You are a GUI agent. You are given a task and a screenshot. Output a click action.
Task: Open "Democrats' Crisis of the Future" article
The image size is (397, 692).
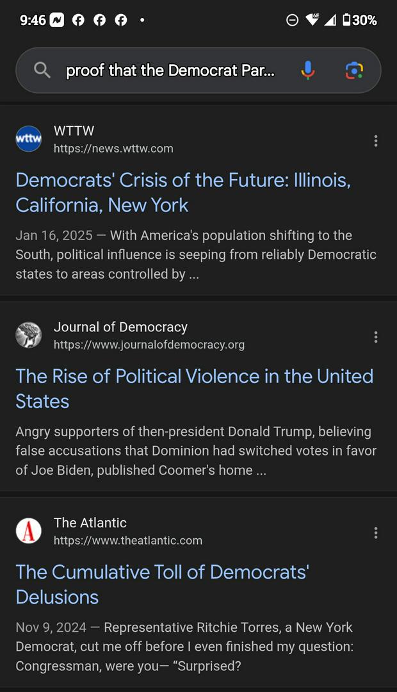click(x=183, y=192)
